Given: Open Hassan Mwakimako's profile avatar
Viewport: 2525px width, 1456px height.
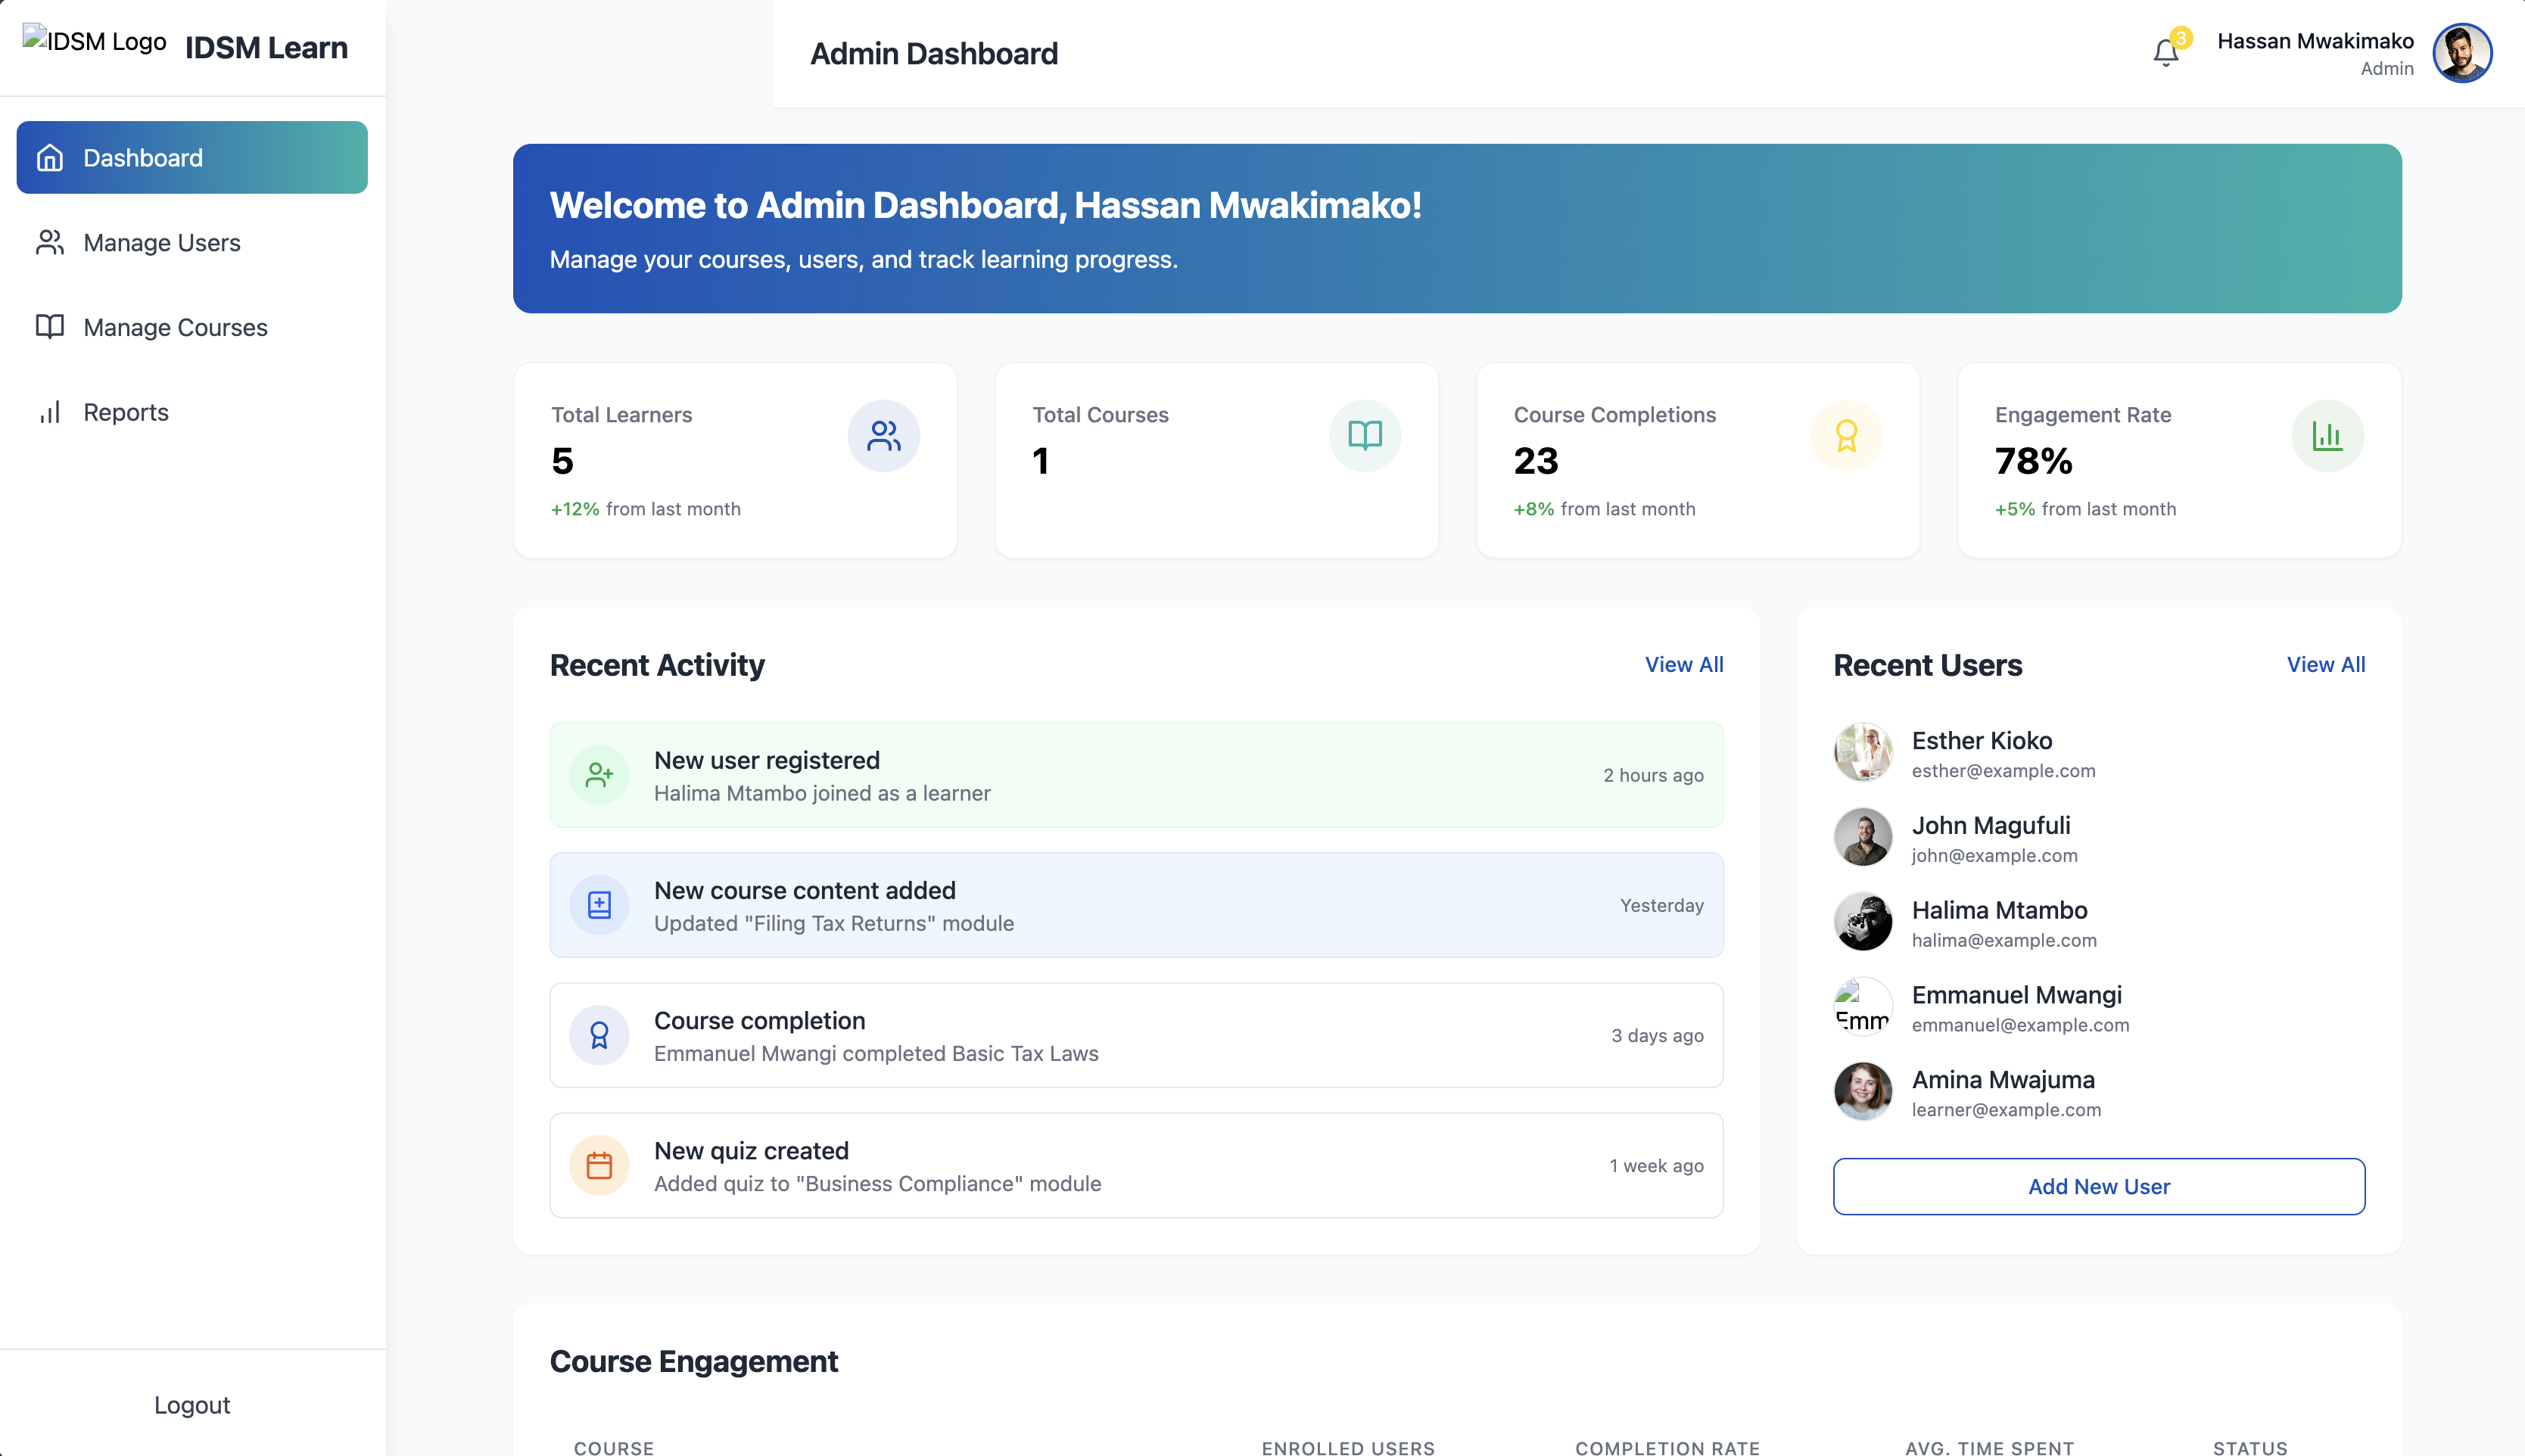Looking at the screenshot, I should tap(2461, 53).
